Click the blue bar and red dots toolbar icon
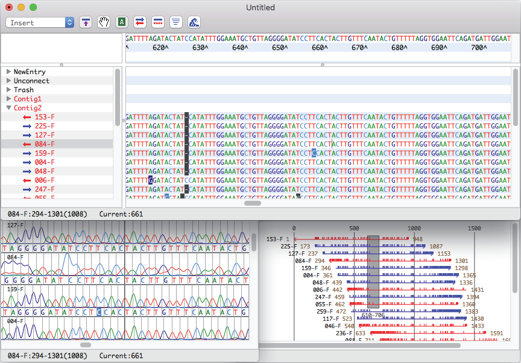 158,22
